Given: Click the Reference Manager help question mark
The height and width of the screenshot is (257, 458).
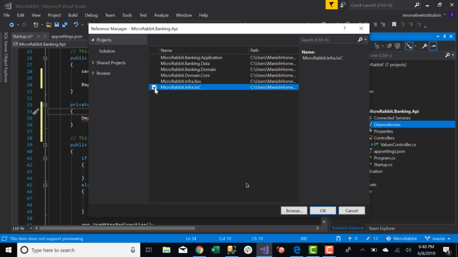Looking at the screenshot, I should [344, 29].
